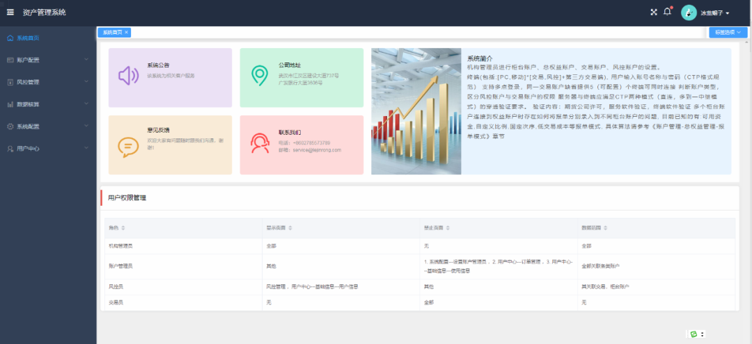This screenshot has width=752, height=344.
Task: Click the options dots beside the Sogou icon
Action: pyautogui.click(x=703, y=334)
